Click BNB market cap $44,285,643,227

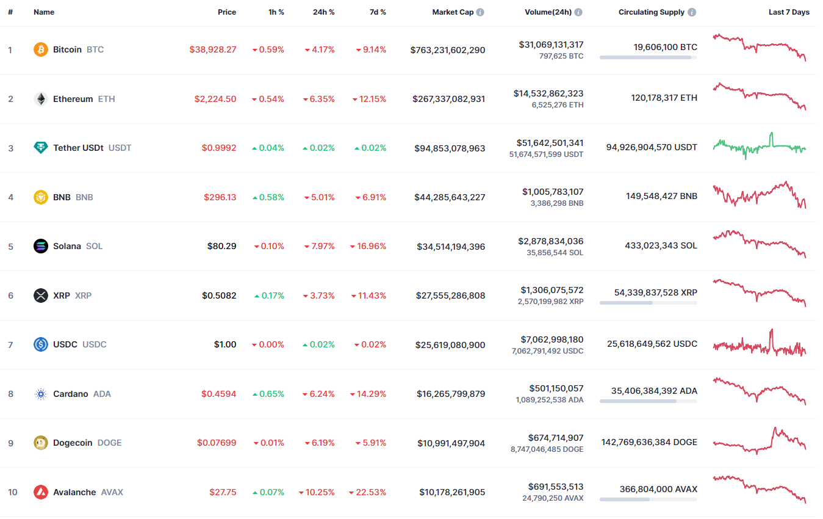click(x=451, y=197)
